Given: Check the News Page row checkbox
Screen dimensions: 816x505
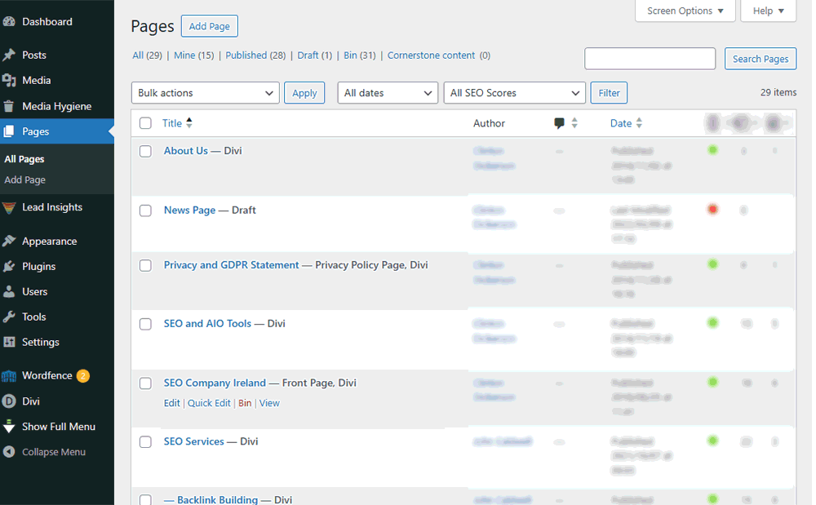Looking at the screenshot, I should pos(145,210).
